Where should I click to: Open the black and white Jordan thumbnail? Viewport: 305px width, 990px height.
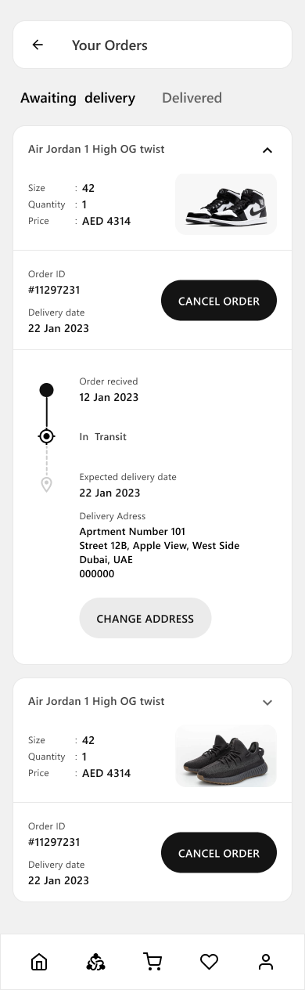coord(226,204)
